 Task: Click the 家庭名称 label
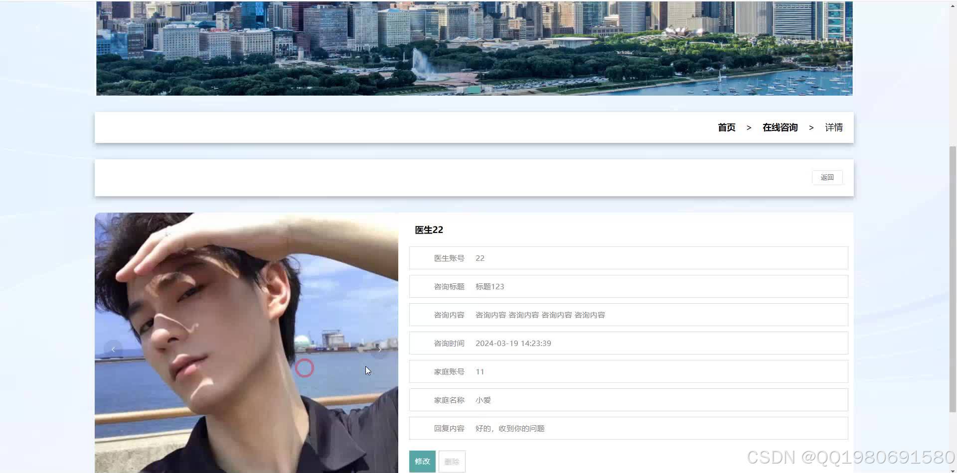point(449,400)
